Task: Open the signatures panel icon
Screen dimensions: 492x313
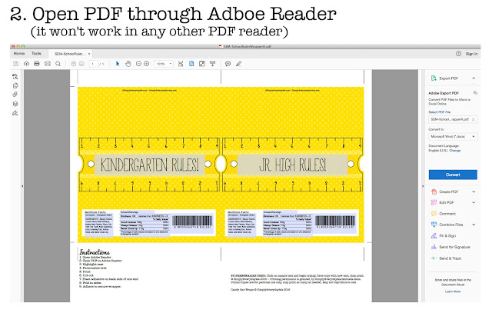Action: click(15, 113)
